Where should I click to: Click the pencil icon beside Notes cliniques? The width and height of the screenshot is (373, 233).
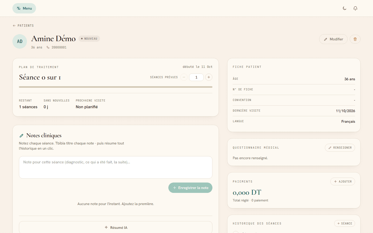coord(21,136)
